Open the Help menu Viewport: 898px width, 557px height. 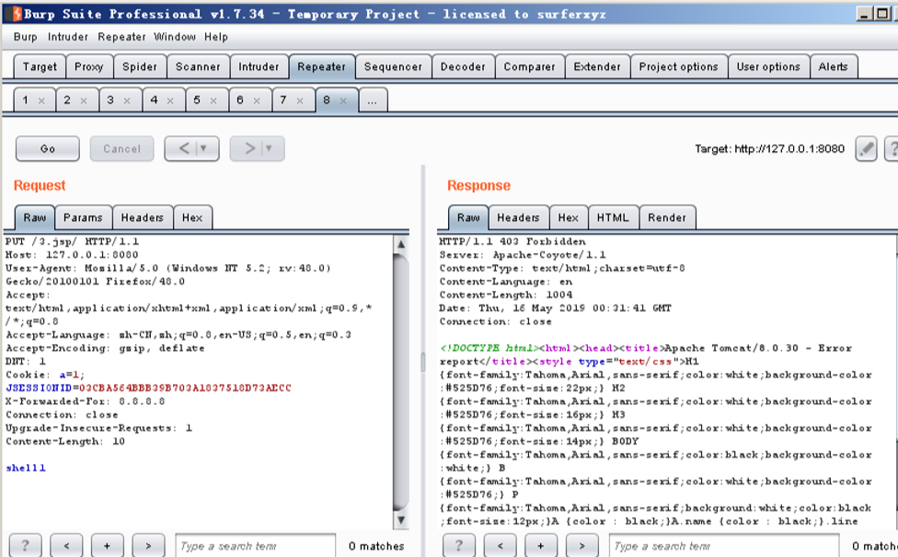(x=216, y=37)
